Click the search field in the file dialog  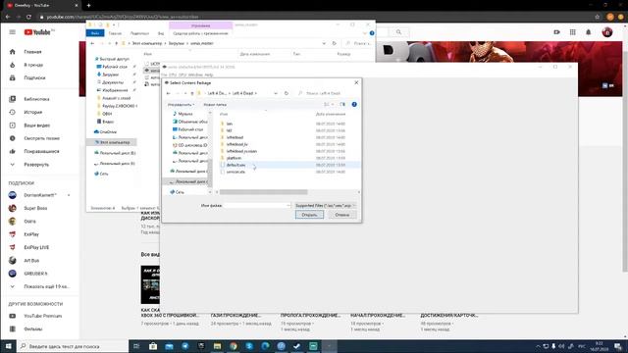(x=327, y=93)
